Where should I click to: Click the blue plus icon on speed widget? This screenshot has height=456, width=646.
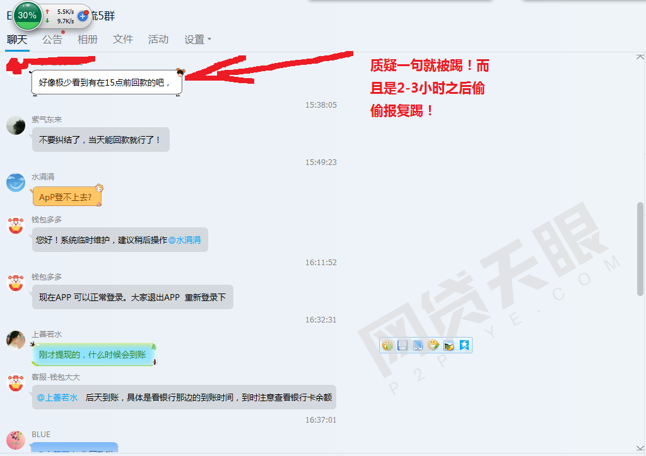[x=83, y=16]
